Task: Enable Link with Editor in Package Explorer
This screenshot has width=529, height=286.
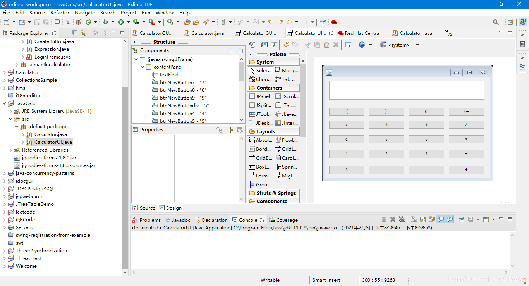Action: [84, 33]
